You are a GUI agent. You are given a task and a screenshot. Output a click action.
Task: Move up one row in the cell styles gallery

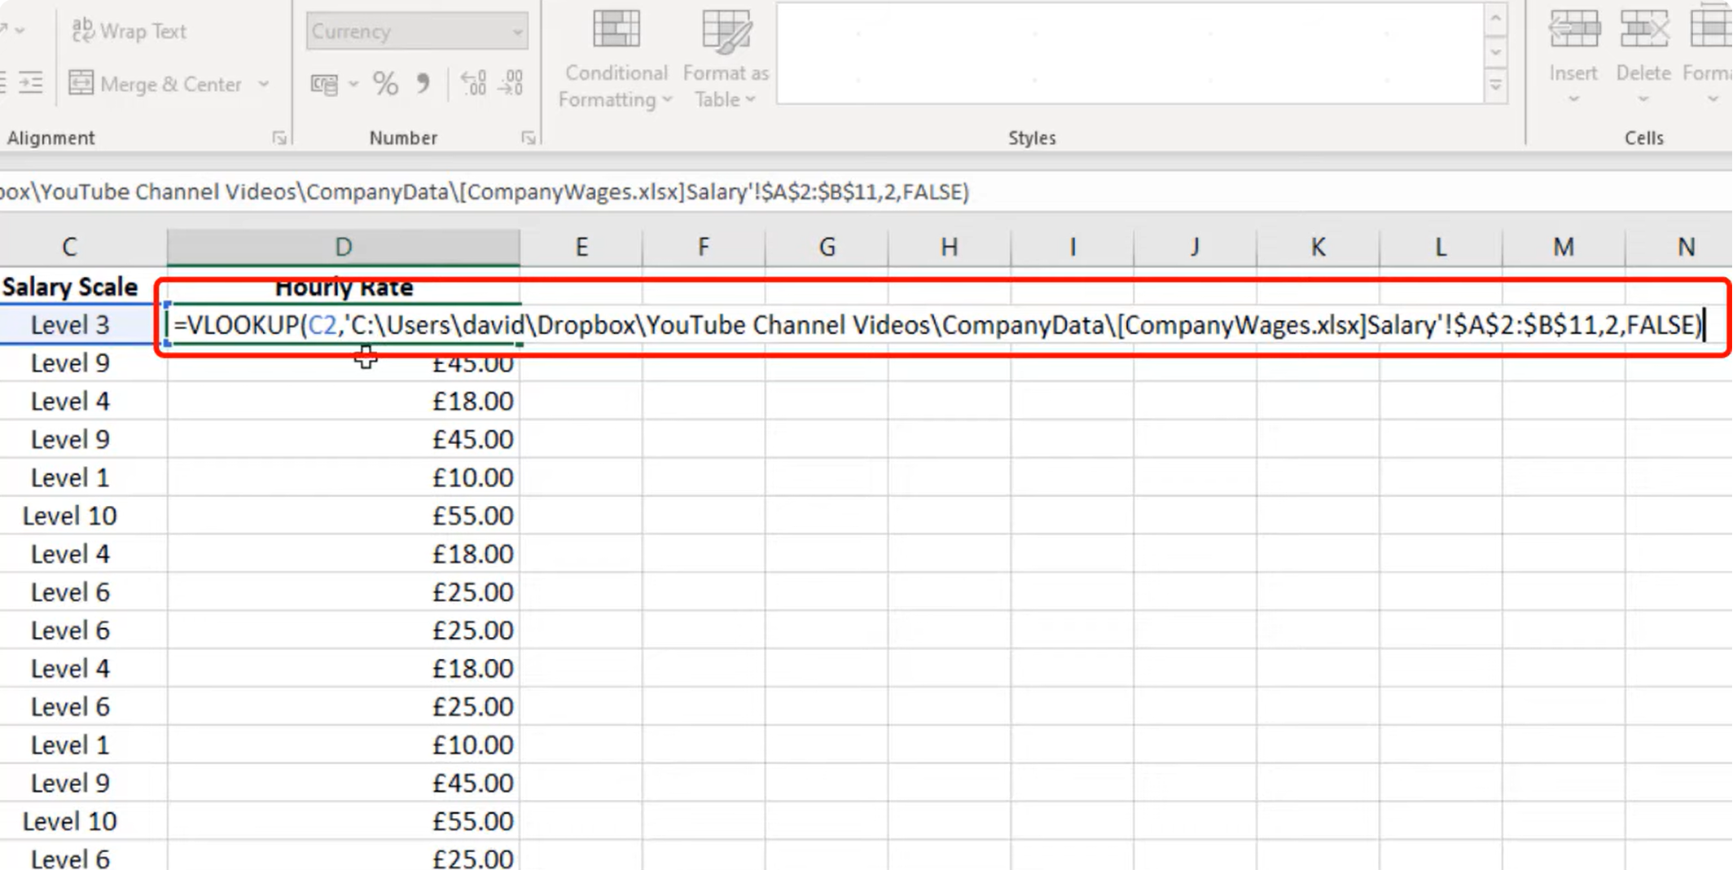coord(1496,20)
